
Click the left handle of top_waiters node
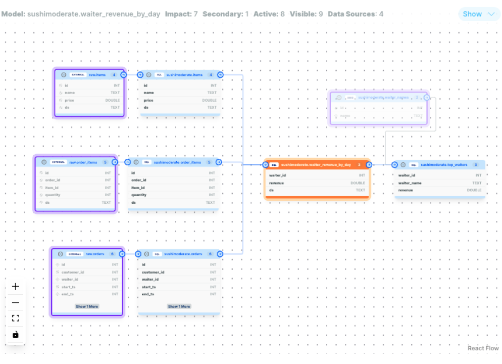point(394,165)
